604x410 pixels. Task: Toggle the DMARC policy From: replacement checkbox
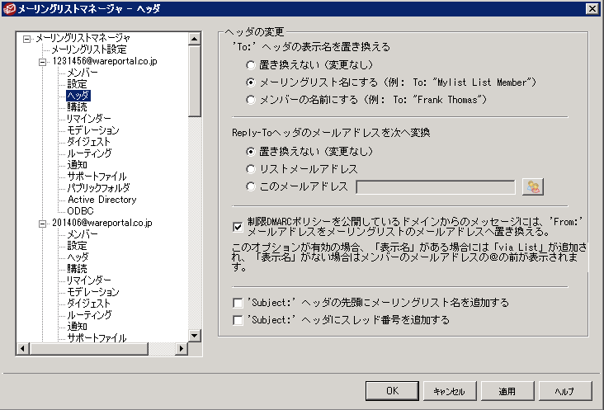[238, 219]
